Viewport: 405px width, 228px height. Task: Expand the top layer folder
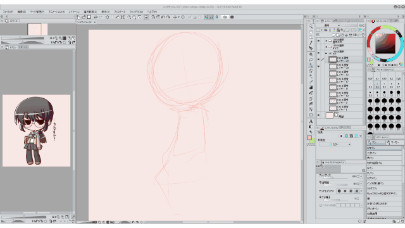(x=327, y=41)
